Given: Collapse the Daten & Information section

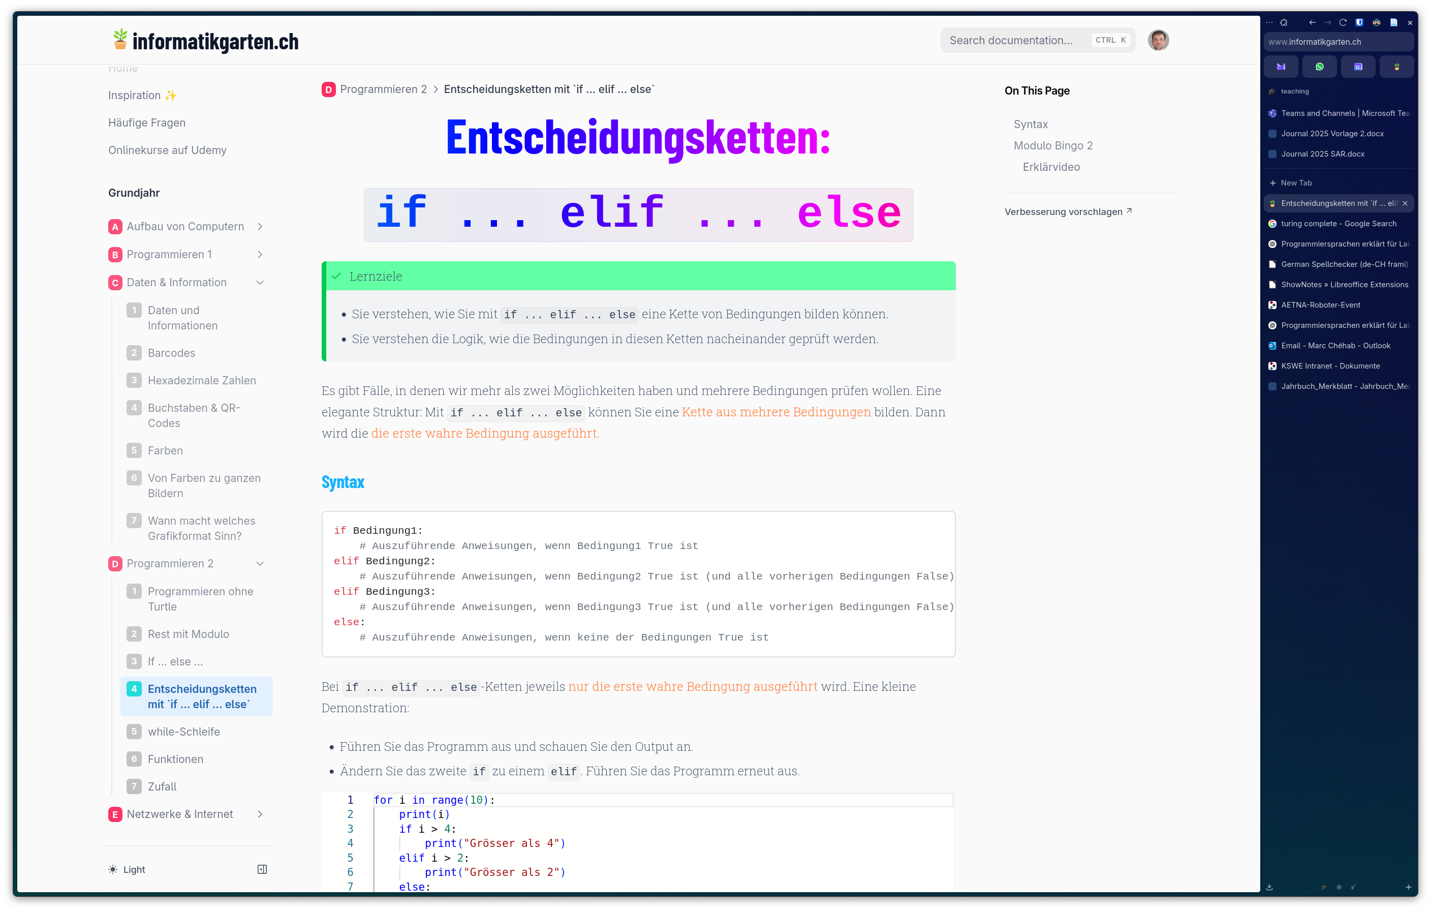Looking at the screenshot, I should pos(260,283).
